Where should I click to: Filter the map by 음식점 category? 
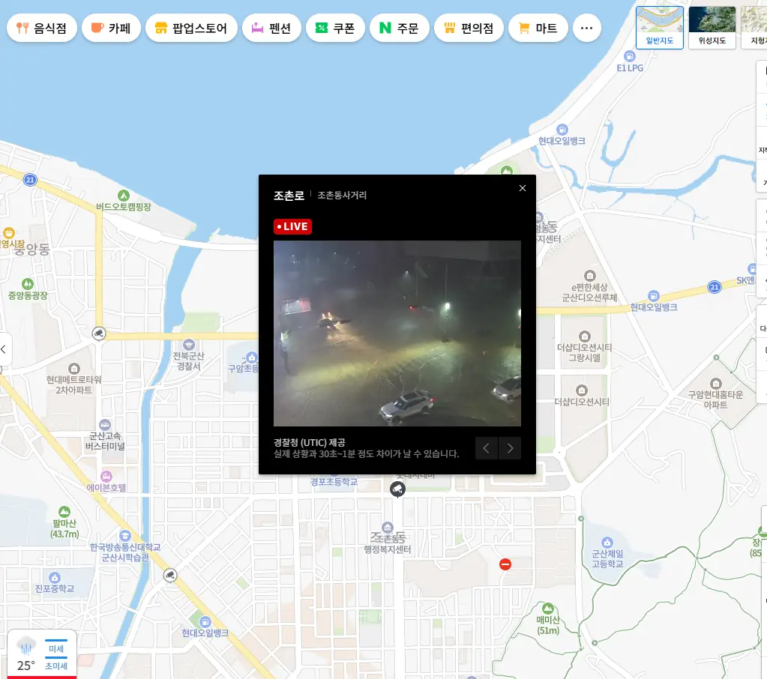(x=42, y=28)
